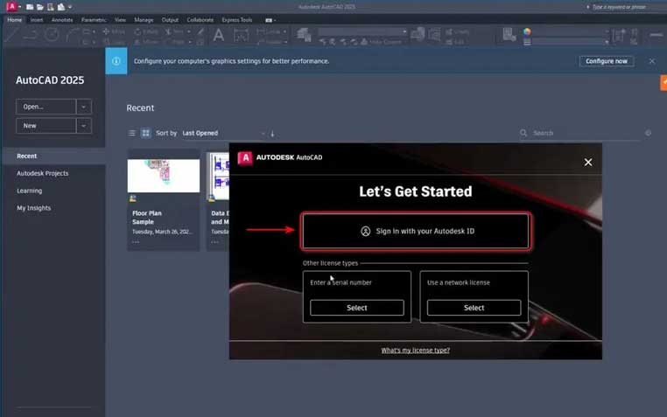Viewport: 667px width, 417px height.
Task: Switch recent files to grid view
Action: point(145,133)
